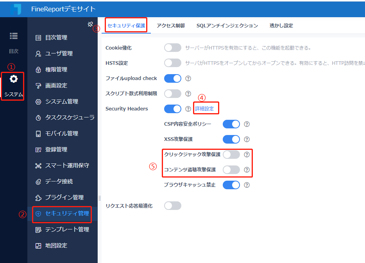Switch to the アクセス制御 tab
The width and height of the screenshot is (365, 263).
pos(171,25)
